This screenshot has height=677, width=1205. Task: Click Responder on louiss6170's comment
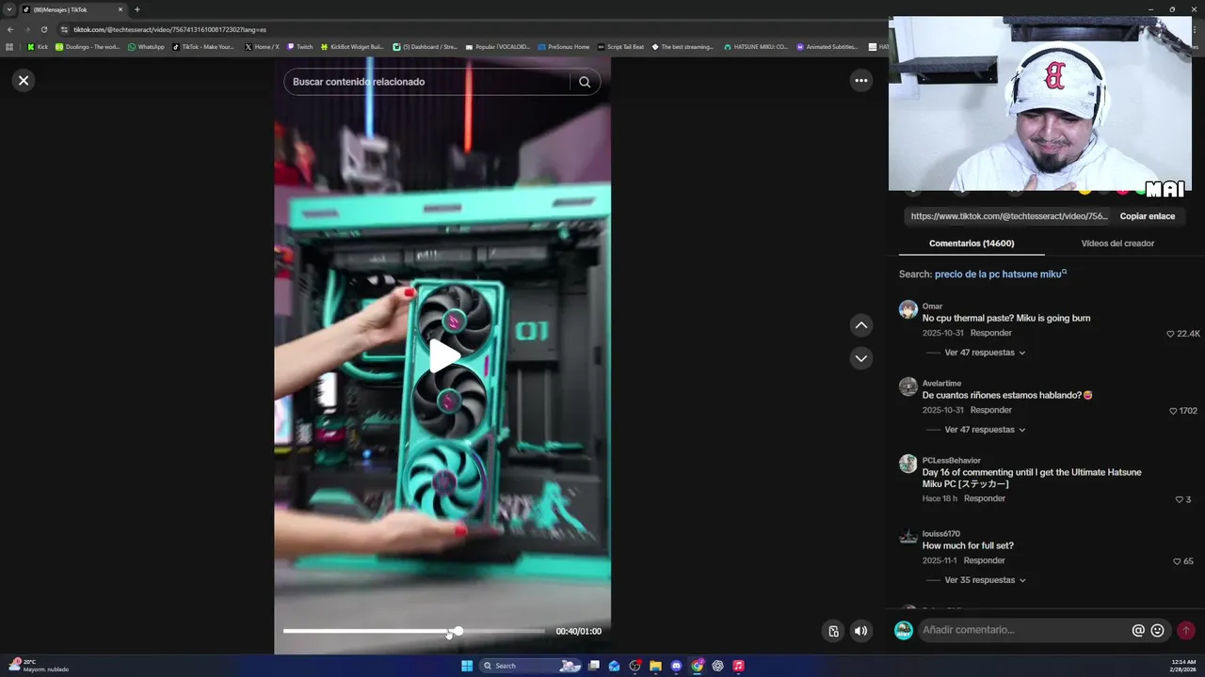[x=985, y=560]
